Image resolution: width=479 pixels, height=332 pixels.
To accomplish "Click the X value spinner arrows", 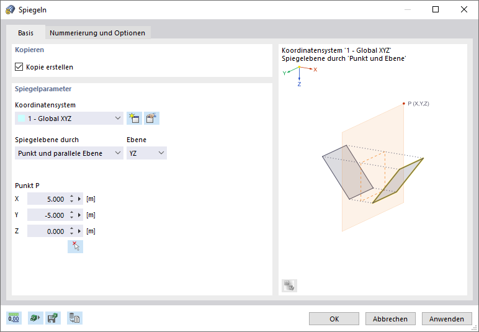I will click(x=71, y=199).
